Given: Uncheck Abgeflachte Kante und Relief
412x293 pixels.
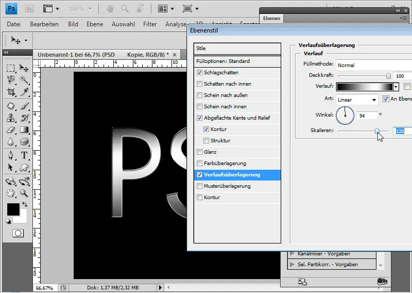Looking at the screenshot, I should click(x=199, y=118).
